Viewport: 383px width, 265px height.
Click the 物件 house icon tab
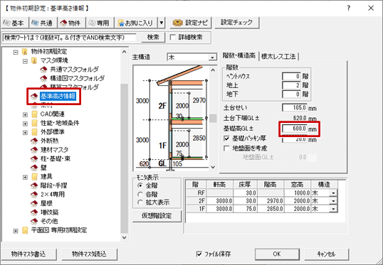tap(71, 23)
